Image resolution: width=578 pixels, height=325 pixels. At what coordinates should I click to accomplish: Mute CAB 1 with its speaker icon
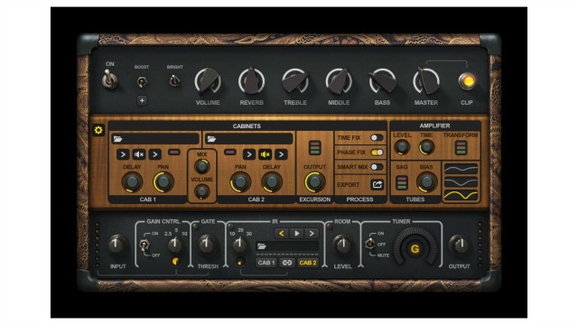coord(139,154)
